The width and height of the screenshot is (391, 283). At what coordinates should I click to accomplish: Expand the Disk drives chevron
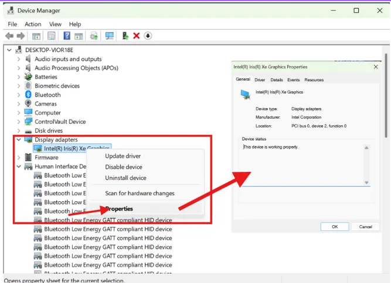pyautogui.click(x=19, y=130)
